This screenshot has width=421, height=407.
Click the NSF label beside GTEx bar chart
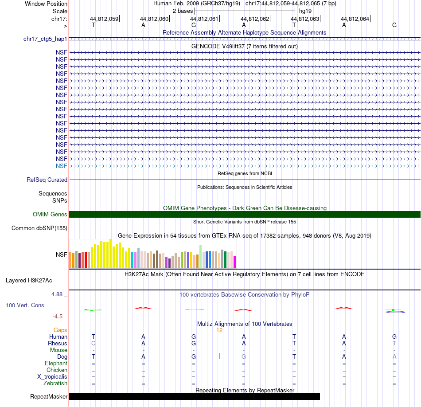[62, 254]
